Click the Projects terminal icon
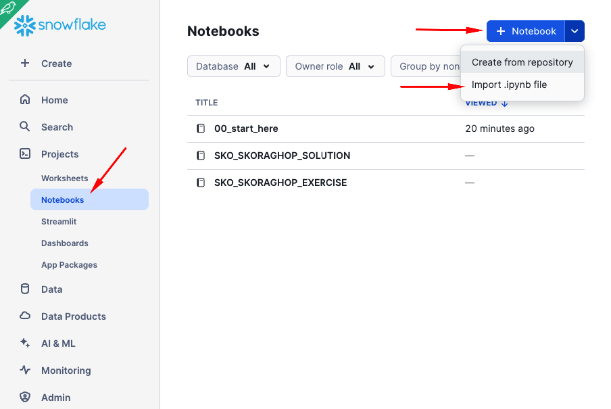This screenshot has height=409, width=611. 25,154
